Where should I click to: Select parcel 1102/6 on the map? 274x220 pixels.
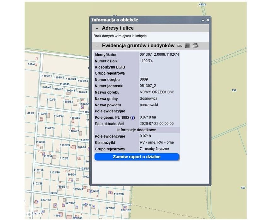coord(64,158)
